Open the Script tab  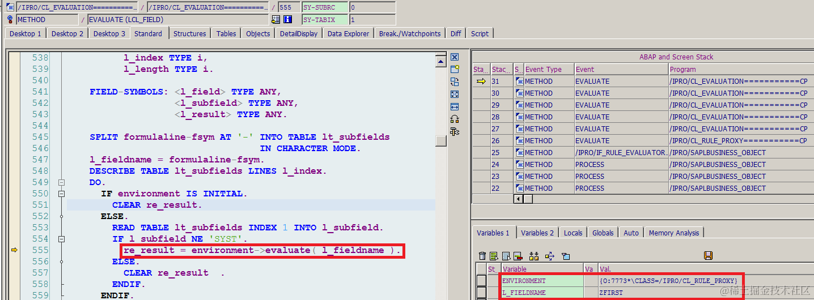[x=480, y=34]
